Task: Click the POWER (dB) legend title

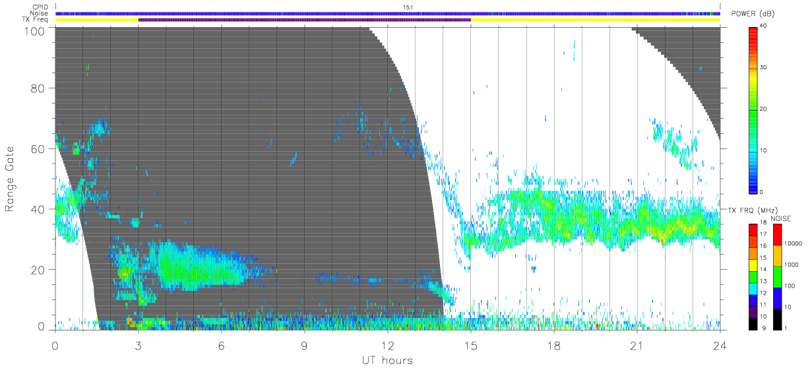Action: point(753,14)
